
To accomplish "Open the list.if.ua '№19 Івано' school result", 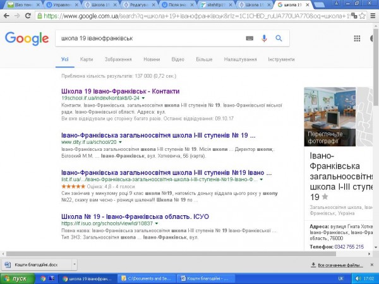I will (x=167, y=173).
